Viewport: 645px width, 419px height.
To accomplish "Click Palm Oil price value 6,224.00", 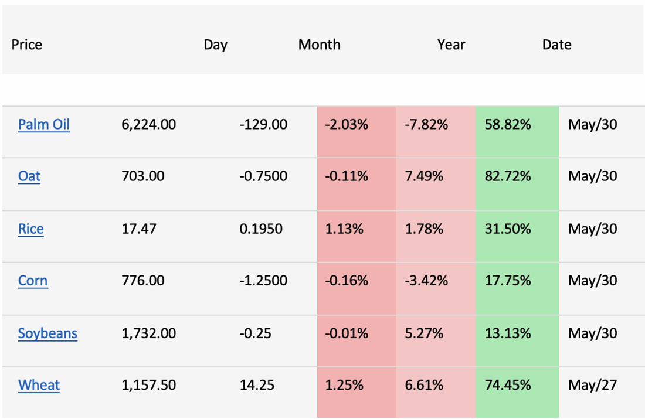I will [x=148, y=124].
